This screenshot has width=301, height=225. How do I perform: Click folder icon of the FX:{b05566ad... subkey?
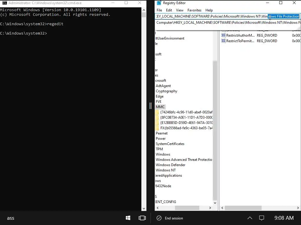pyautogui.click(x=157, y=128)
